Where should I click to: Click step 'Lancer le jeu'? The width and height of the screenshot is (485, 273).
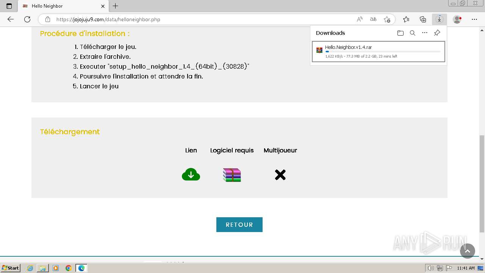99,86
